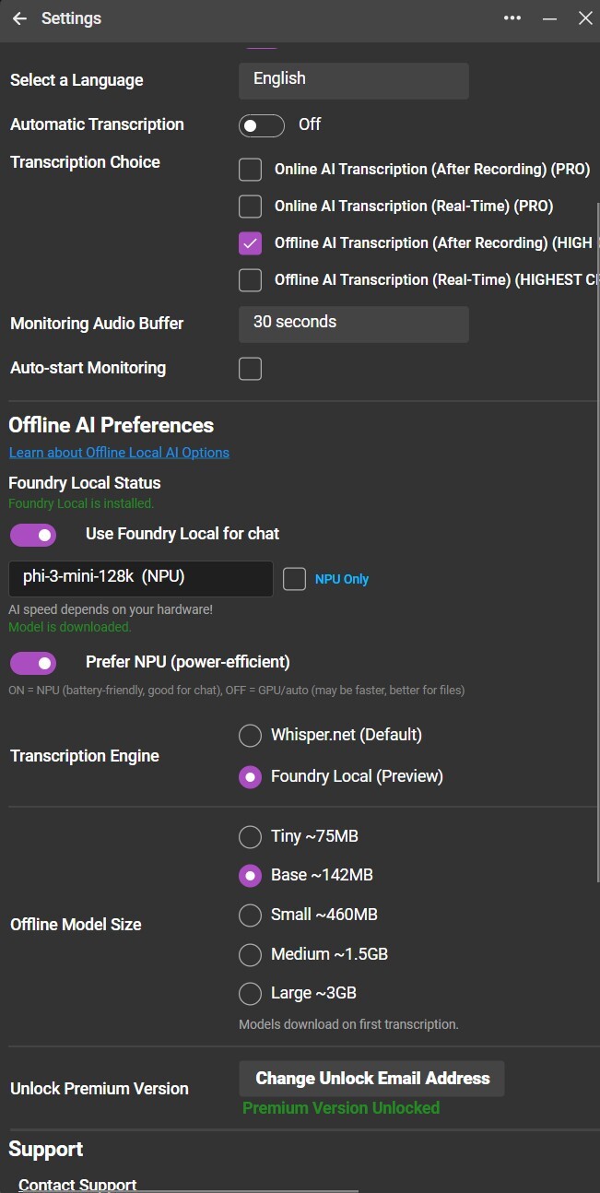The width and height of the screenshot is (600, 1193).
Task: Open Learn about Offline Local AI Options link
Action: tap(119, 453)
